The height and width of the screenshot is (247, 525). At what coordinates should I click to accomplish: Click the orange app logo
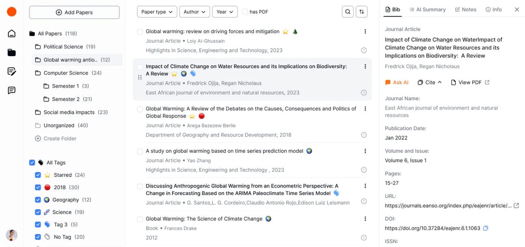(12, 12)
